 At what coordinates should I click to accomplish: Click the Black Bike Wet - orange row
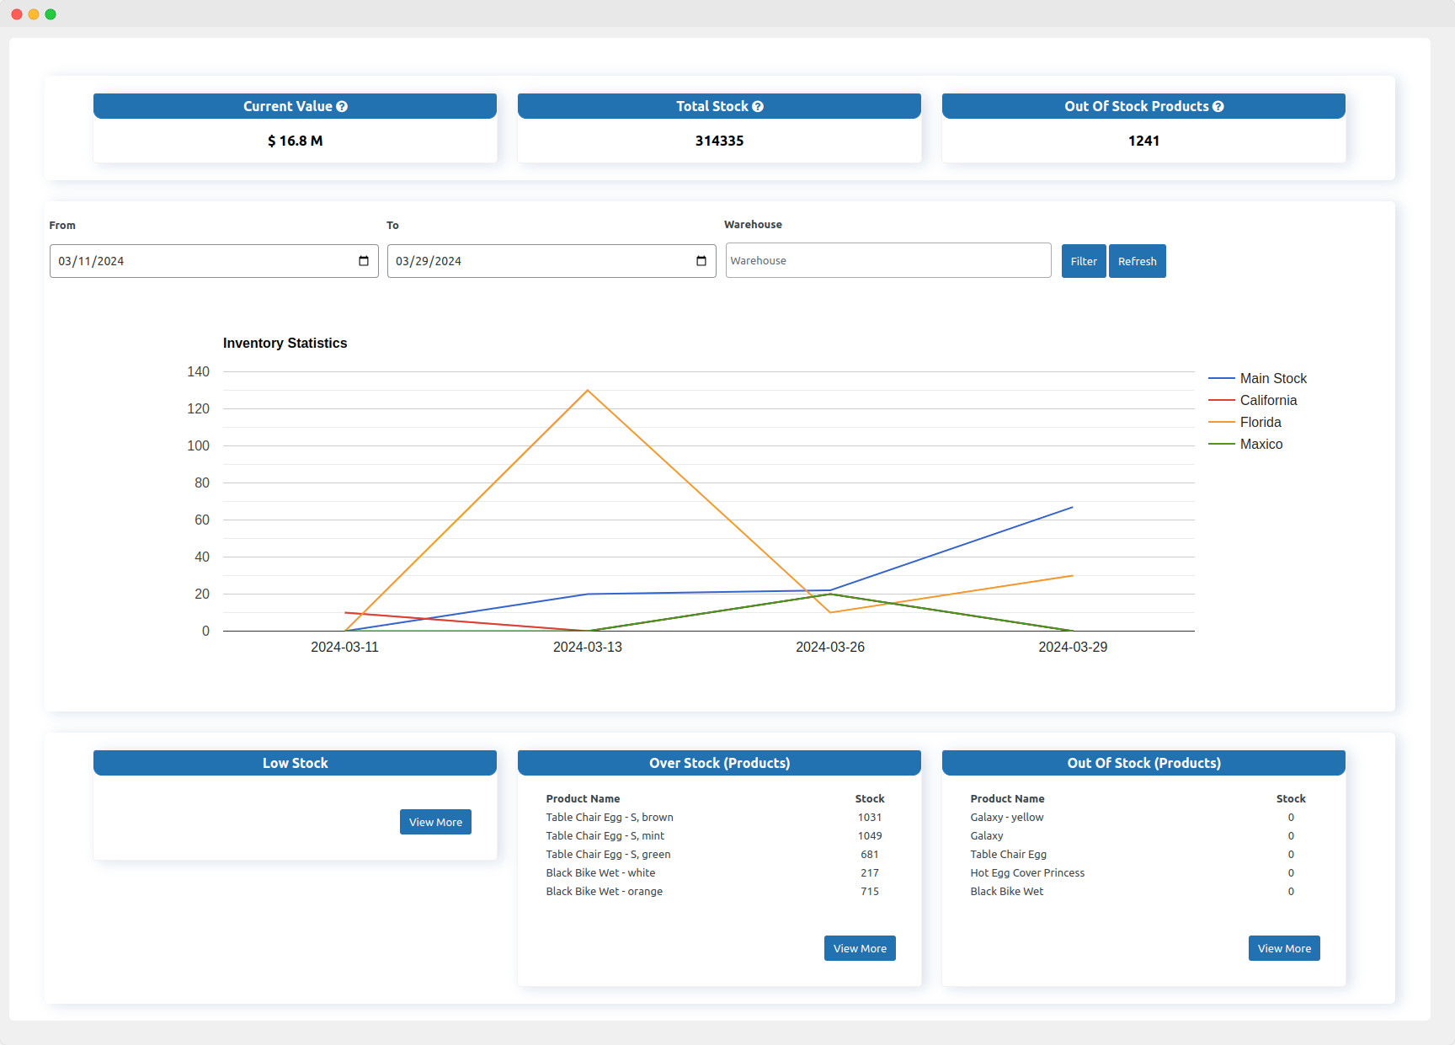[604, 891]
